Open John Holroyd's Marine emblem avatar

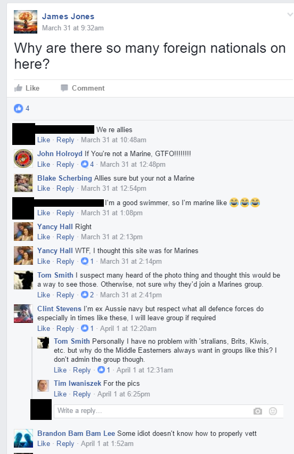(23, 159)
